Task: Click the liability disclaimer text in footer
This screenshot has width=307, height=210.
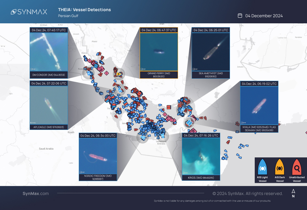Action: pyautogui.click(x=212, y=201)
